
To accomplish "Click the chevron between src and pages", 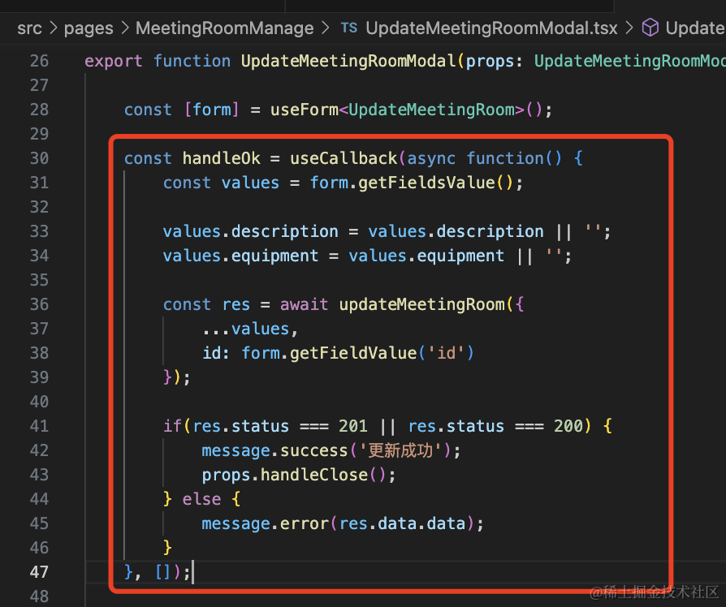I will tap(54, 28).
